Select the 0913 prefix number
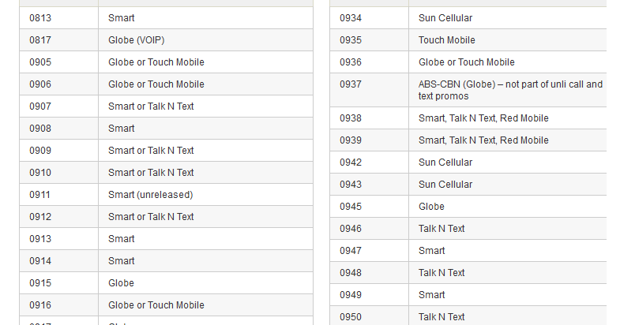 (x=40, y=239)
